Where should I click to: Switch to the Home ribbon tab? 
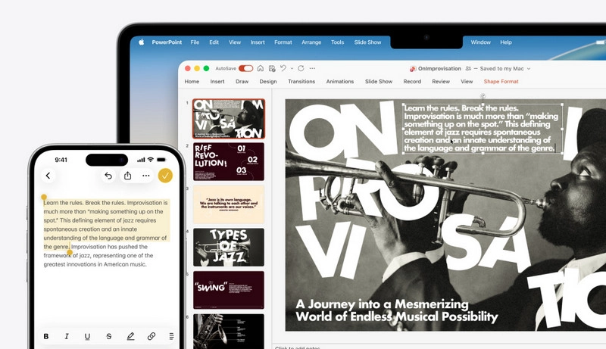tap(192, 82)
